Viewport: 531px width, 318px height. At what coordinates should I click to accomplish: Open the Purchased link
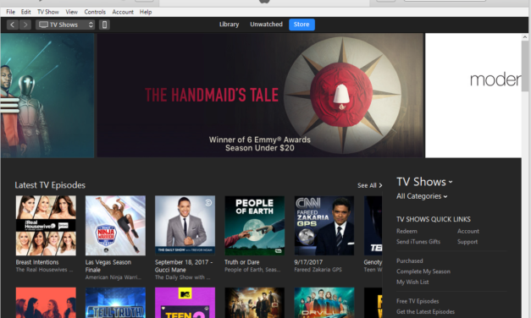point(409,260)
